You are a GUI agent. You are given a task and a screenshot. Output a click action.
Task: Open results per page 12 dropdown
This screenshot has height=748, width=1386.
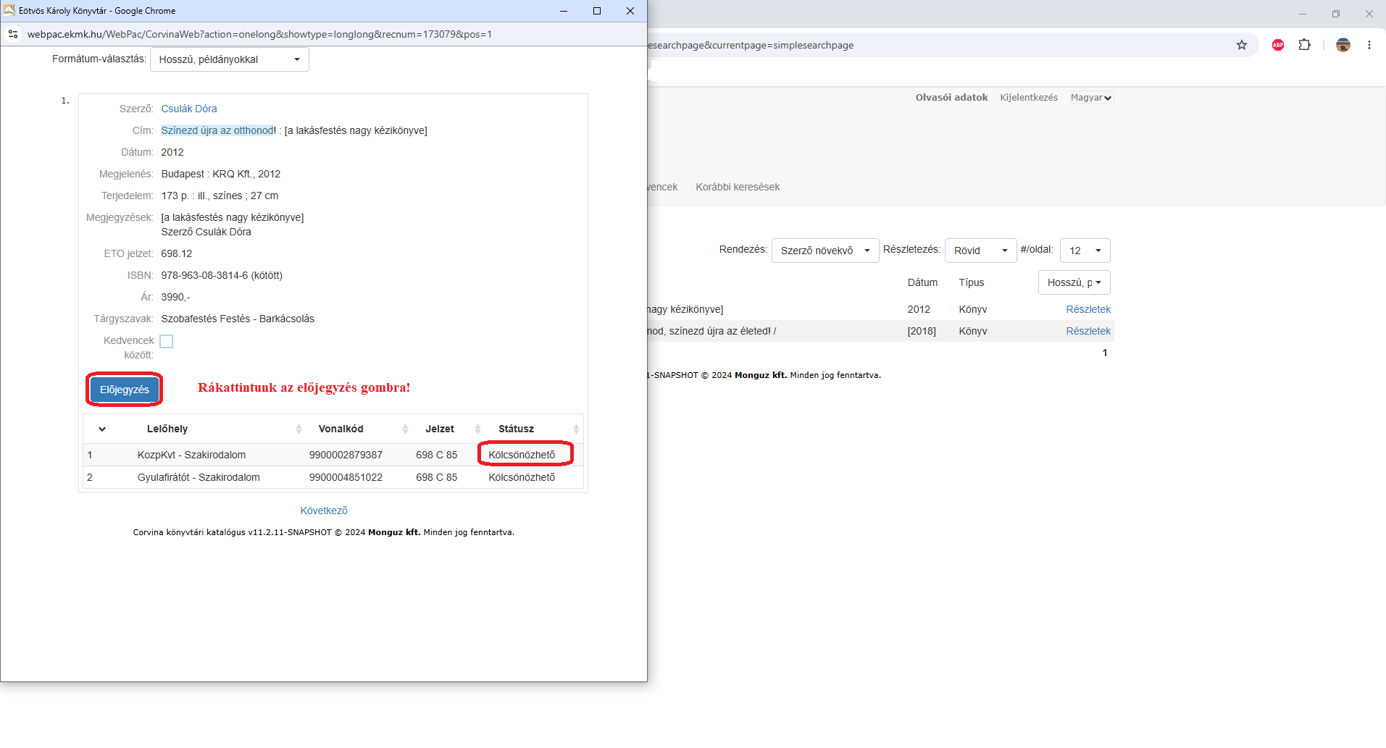[1085, 251]
